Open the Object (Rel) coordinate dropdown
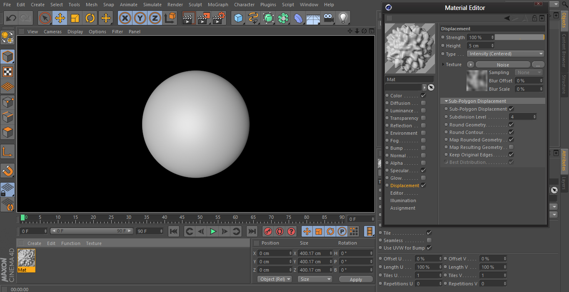 (x=275, y=279)
